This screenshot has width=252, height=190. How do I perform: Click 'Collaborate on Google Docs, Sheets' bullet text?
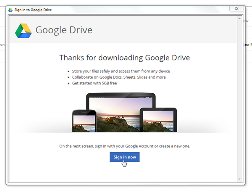119,77
